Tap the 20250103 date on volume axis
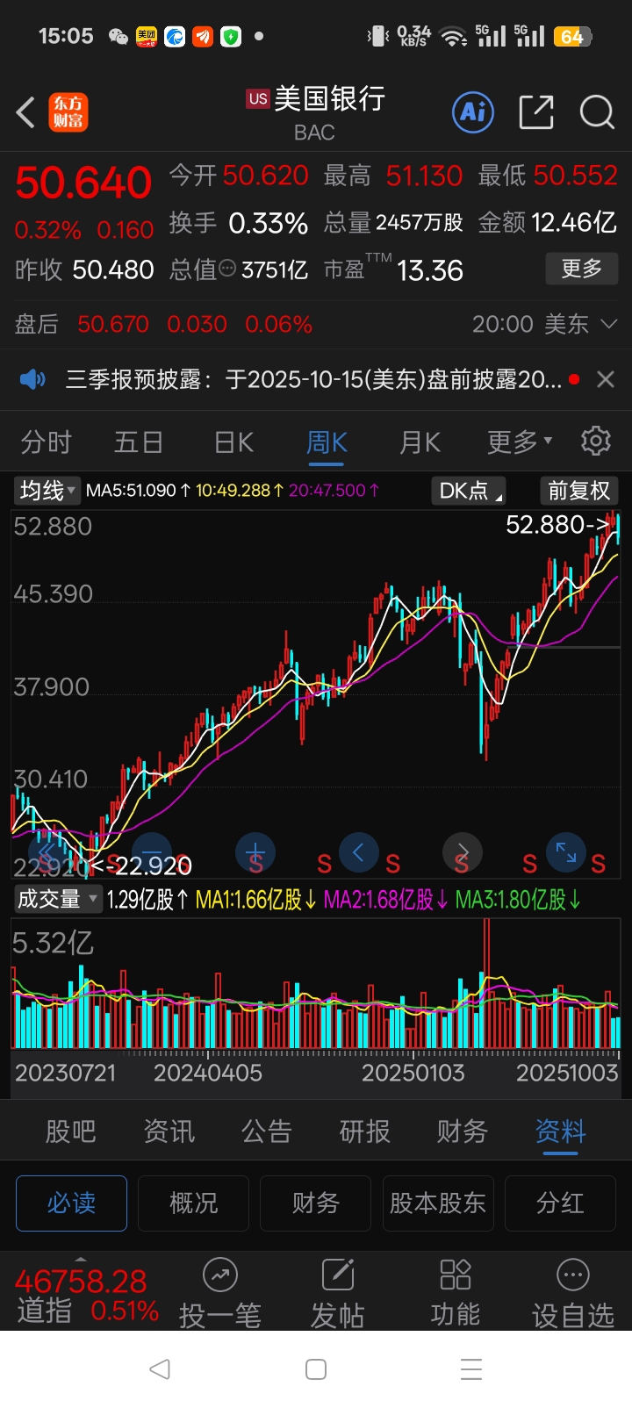Screen dimensions: 632x1408 [413, 1073]
